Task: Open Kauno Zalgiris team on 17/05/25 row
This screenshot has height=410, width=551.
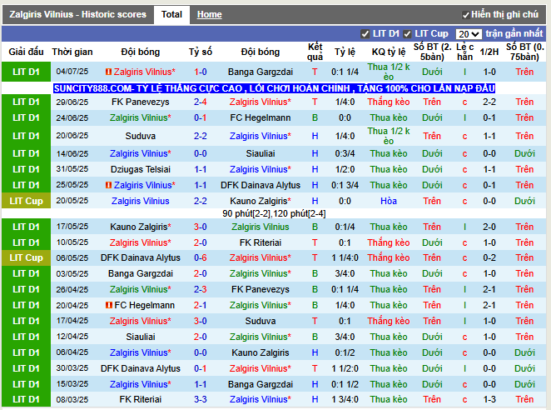Action: [140, 227]
